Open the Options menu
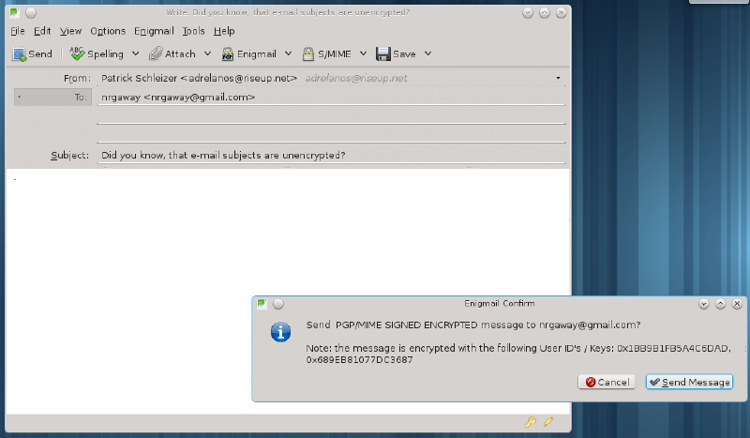Image resolution: width=750 pixels, height=438 pixels. [x=108, y=31]
